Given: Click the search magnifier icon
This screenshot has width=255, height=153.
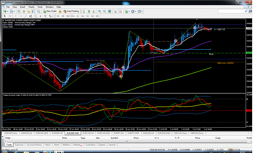Looking at the screenshot, I should (246, 11).
